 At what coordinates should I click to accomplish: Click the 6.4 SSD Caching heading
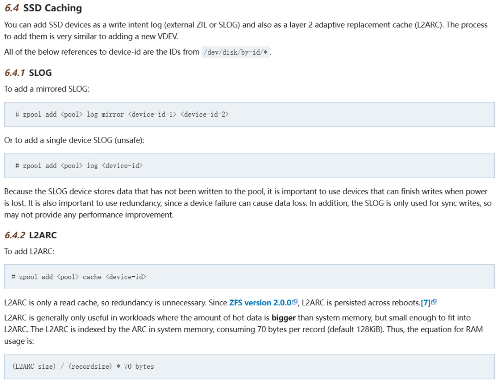(x=43, y=8)
